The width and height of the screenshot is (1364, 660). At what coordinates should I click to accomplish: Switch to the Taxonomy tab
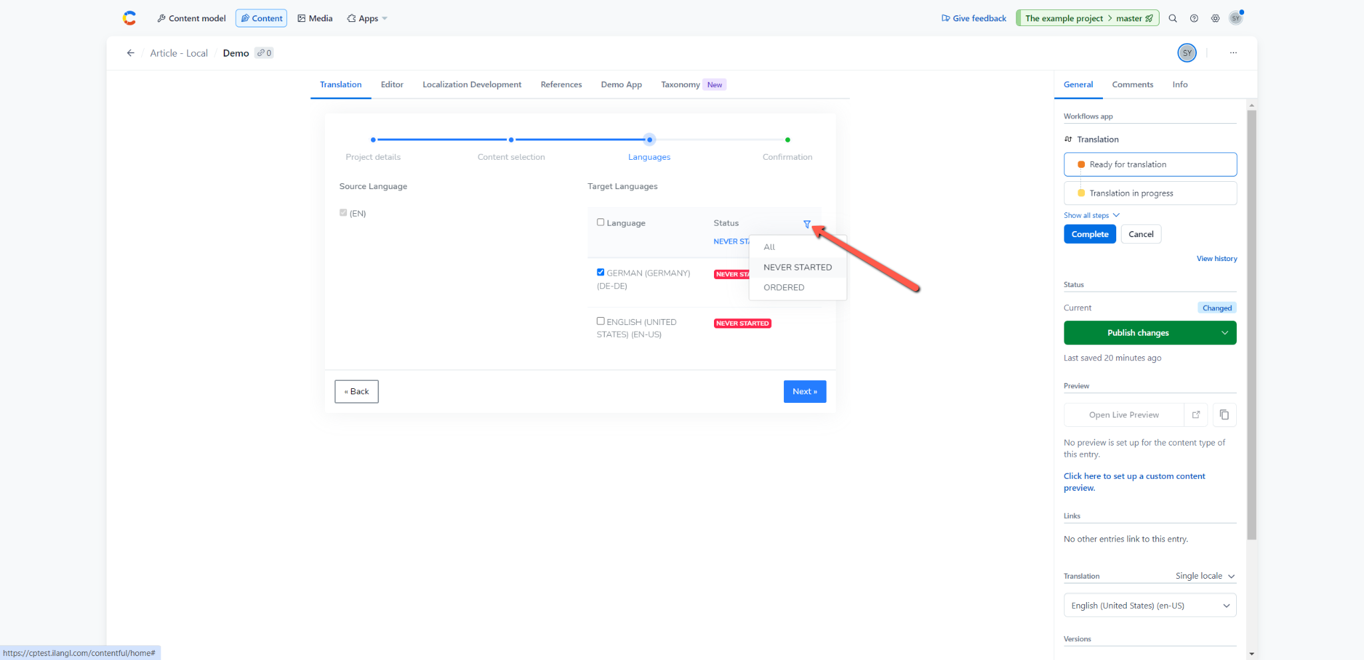[693, 85]
